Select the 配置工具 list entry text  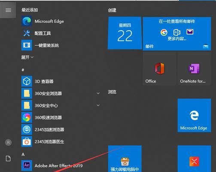pyautogui.click(x=43, y=33)
